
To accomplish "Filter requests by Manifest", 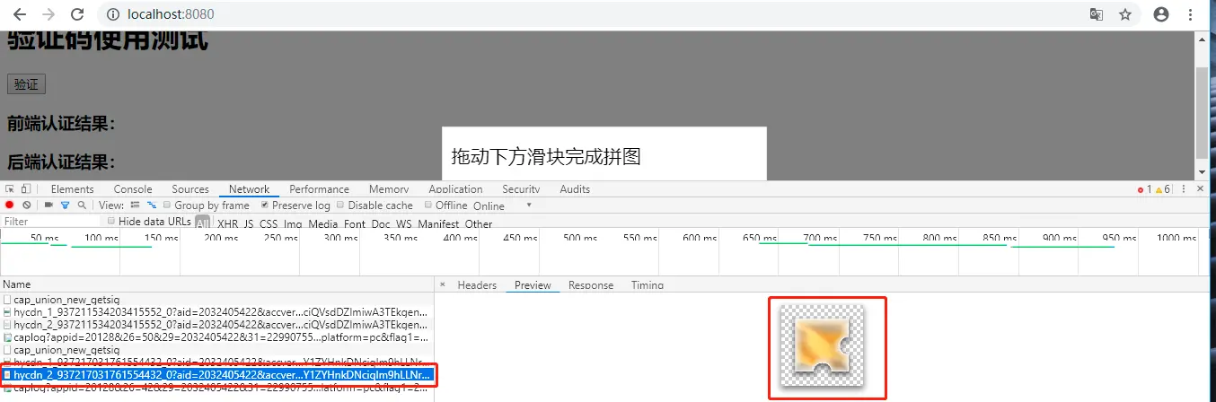I will 438,223.
